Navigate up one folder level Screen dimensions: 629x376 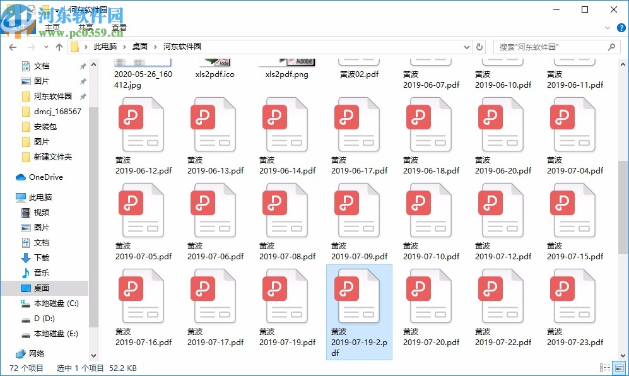(x=59, y=46)
